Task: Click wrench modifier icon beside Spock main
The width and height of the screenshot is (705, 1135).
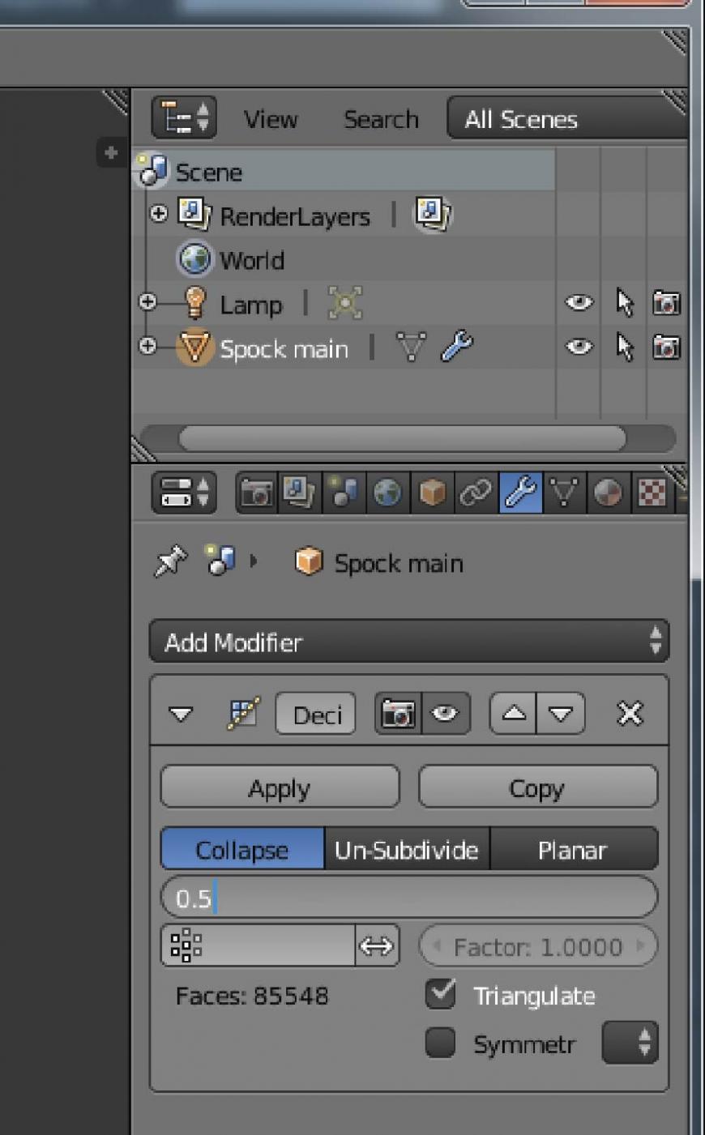Action: coord(457,347)
